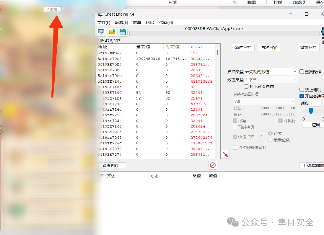Click the save floppy disk icon
324x235 pixels.
click(123, 32)
